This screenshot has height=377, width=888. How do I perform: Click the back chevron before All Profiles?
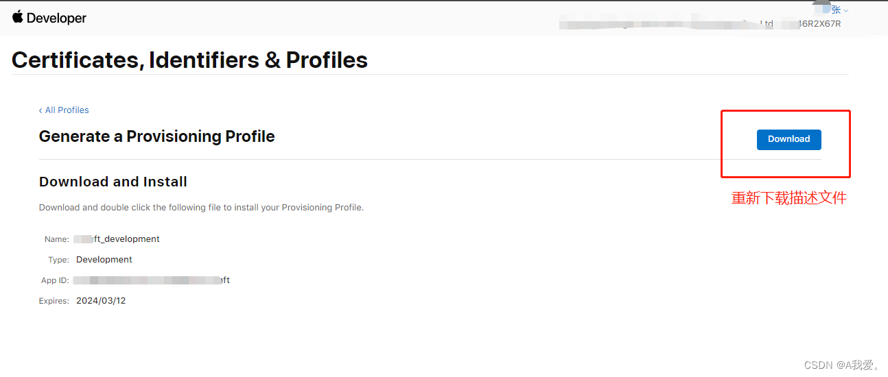click(x=40, y=110)
